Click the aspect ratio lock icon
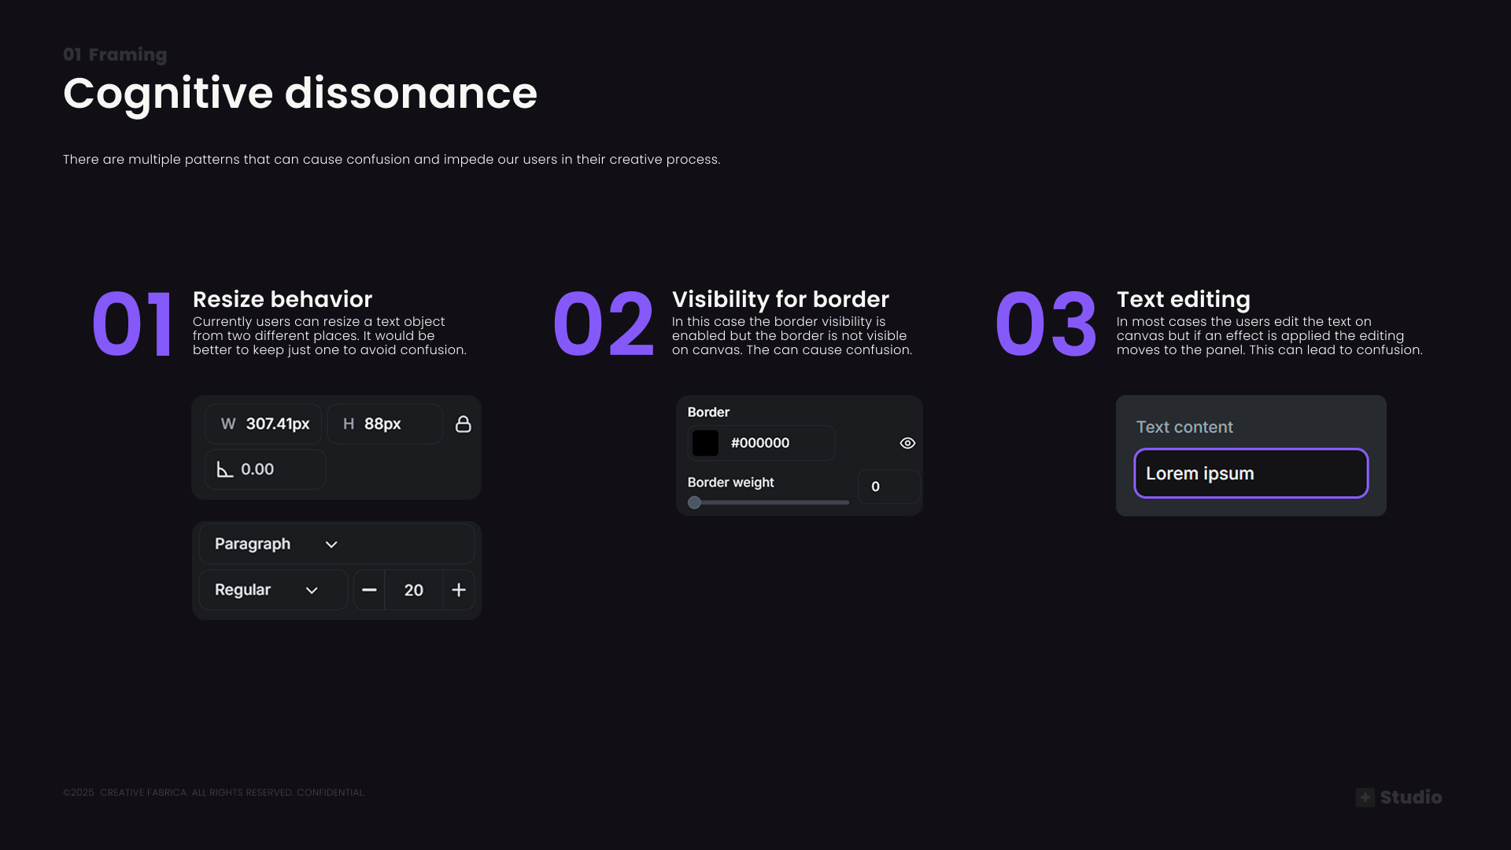Image resolution: width=1511 pixels, height=850 pixels. coord(463,424)
